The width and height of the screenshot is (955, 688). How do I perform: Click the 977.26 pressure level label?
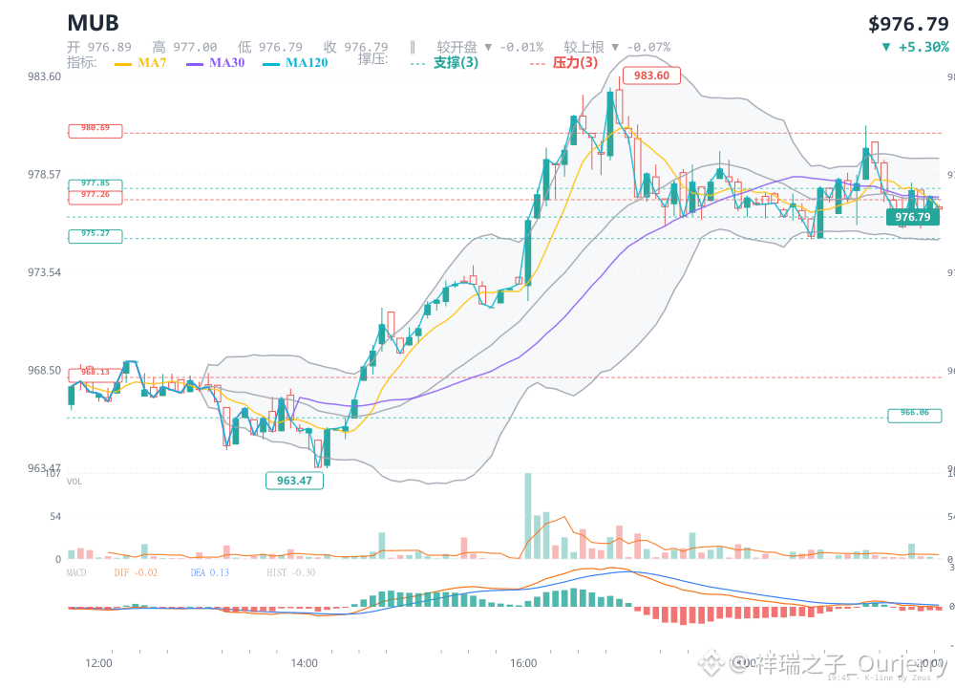pos(95,196)
